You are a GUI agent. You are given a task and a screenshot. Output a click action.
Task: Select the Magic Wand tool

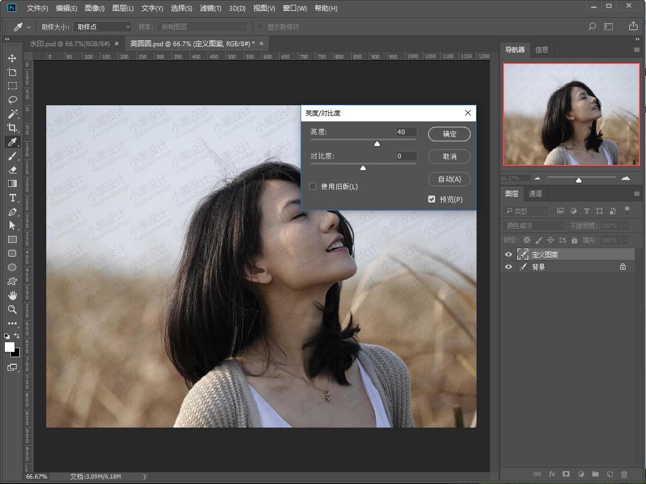(12, 114)
